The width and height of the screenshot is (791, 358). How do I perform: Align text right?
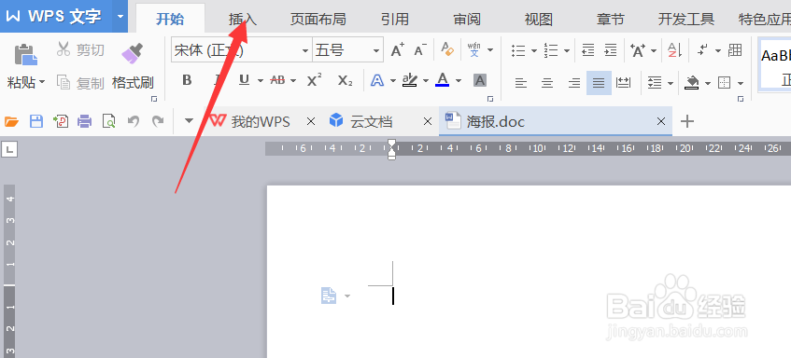pos(573,83)
